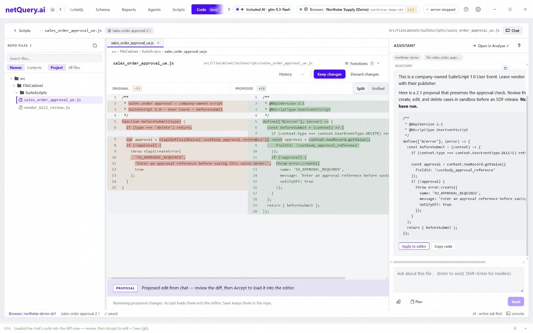
Task: Toggle the AI writes ask first setting
Action: point(487,314)
